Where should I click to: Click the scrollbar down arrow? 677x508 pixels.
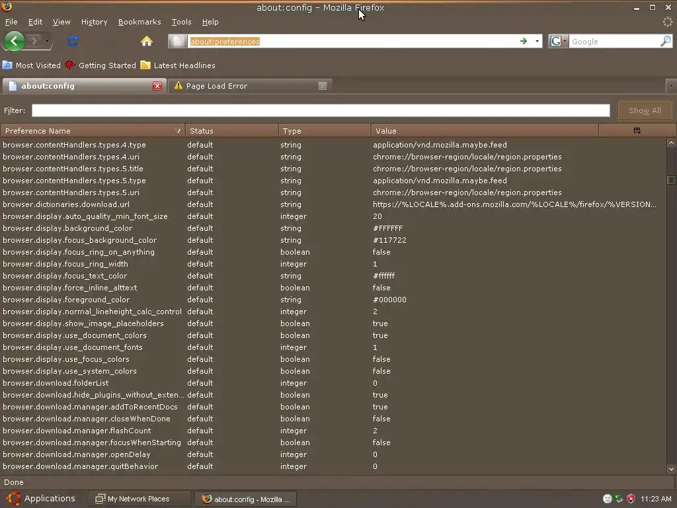click(x=671, y=469)
